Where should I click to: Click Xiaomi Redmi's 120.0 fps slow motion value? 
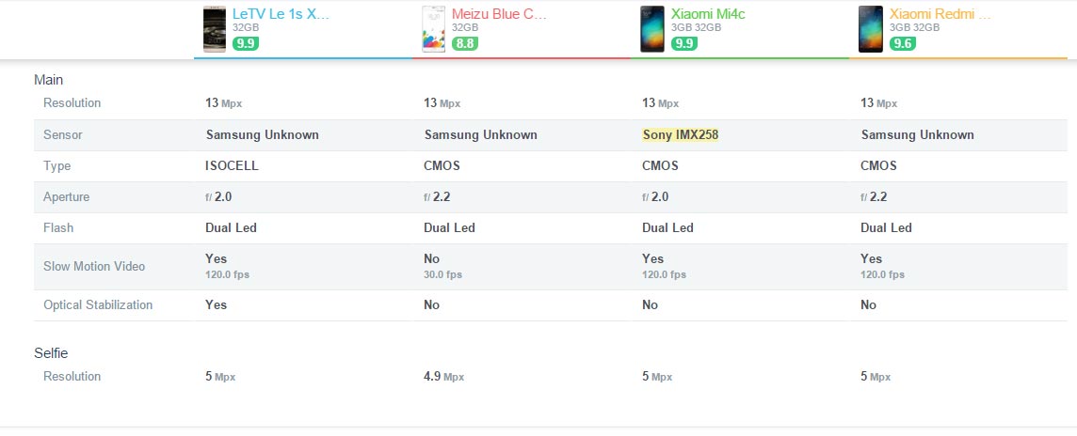[x=883, y=275]
